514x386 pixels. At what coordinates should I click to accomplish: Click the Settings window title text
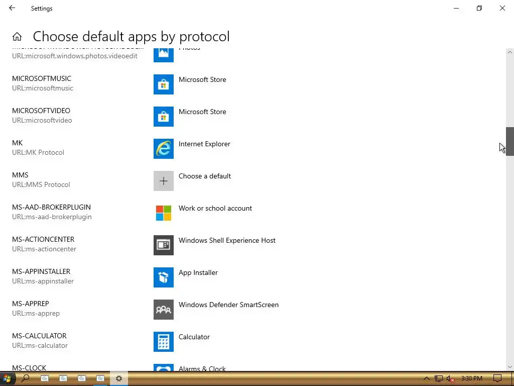(42, 9)
